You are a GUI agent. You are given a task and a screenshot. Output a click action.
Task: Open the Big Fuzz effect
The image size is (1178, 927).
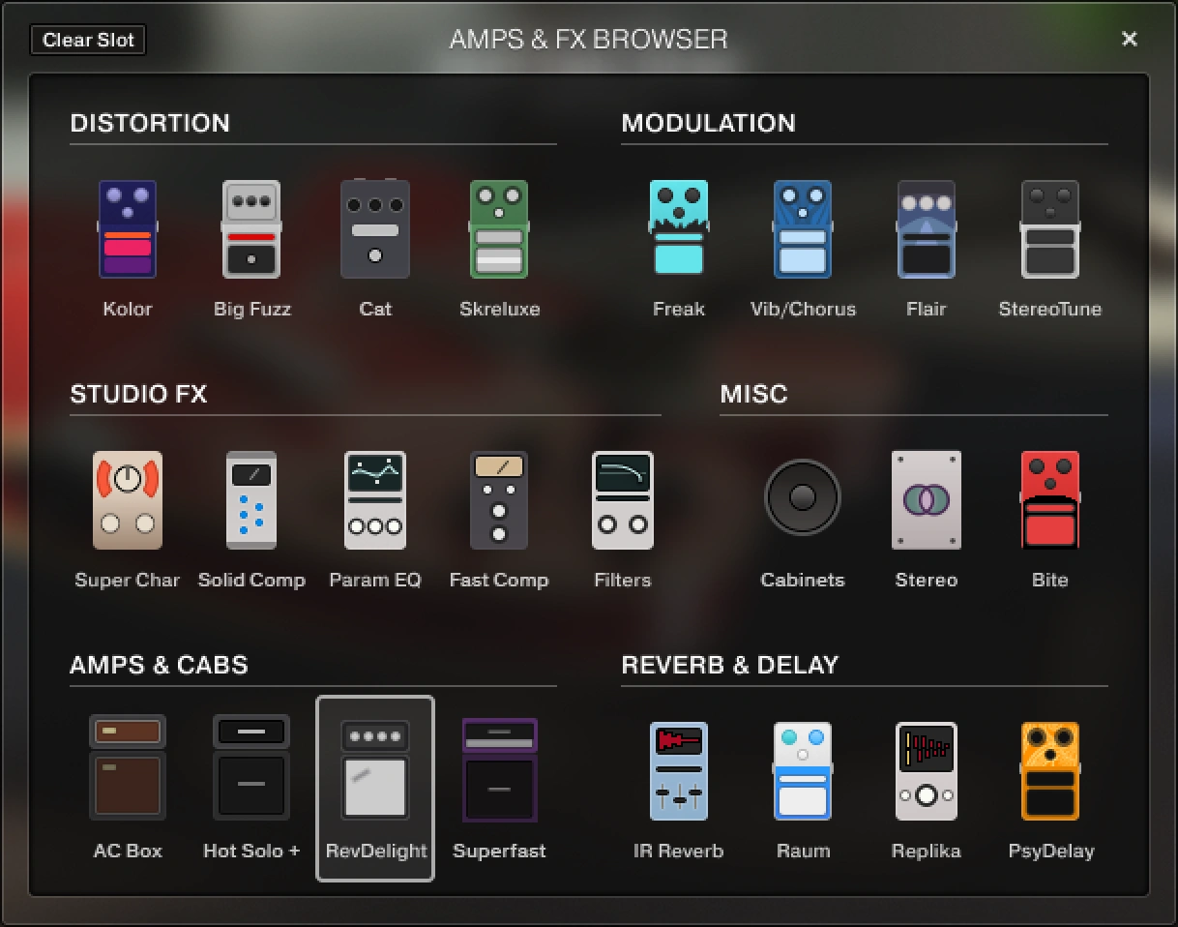(x=251, y=229)
